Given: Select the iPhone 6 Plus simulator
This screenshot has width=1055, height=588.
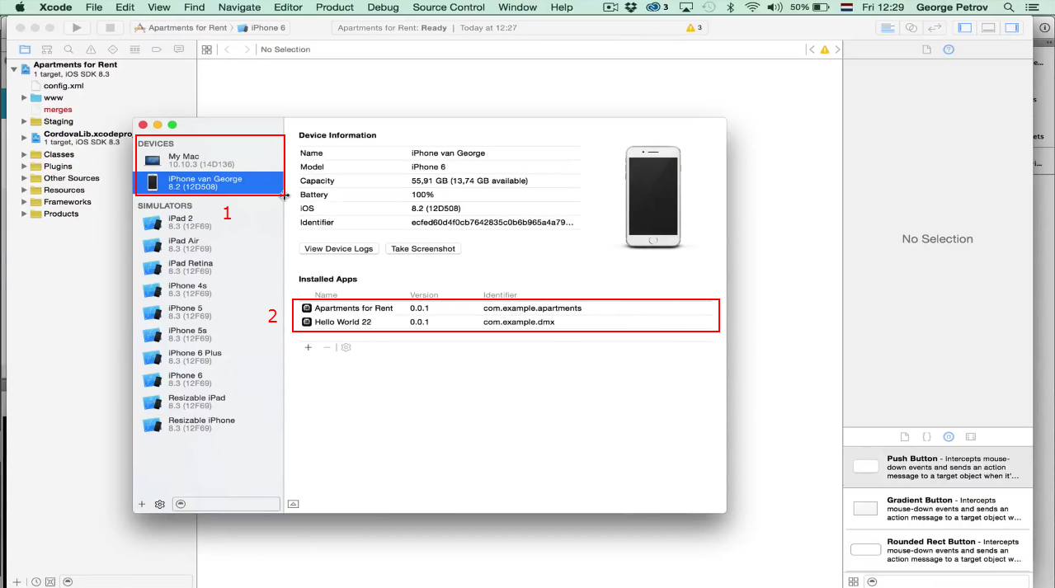Looking at the screenshot, I should [x=210, y=357].
